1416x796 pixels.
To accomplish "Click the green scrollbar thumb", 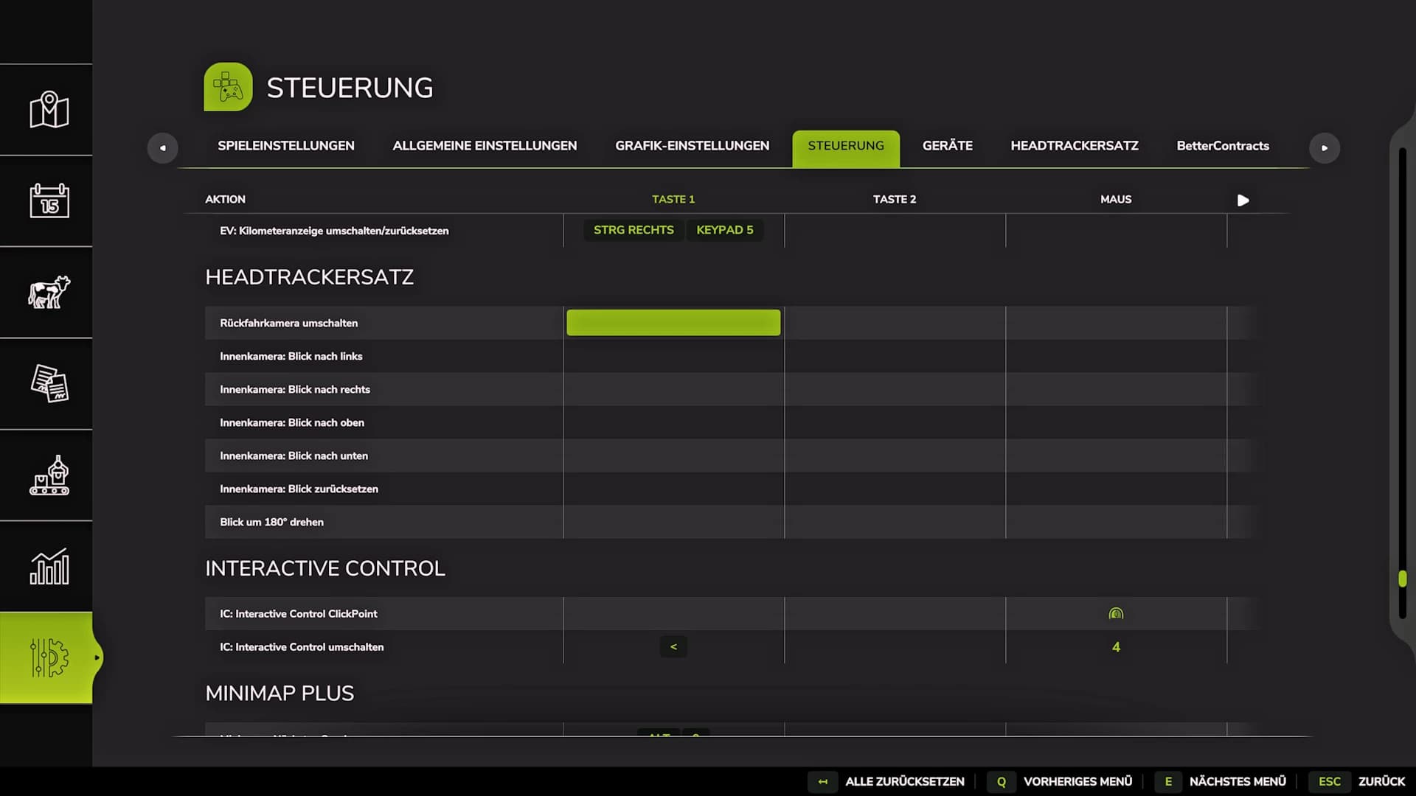I will coord(1402,579).
